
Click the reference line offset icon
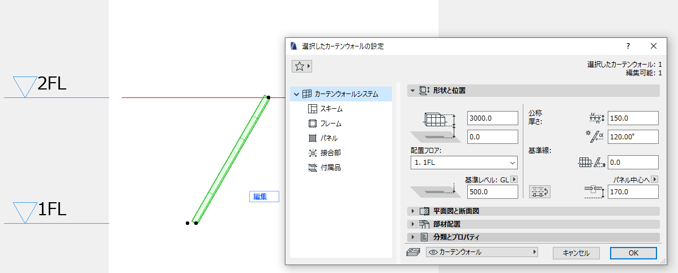[x=591, y=162]
